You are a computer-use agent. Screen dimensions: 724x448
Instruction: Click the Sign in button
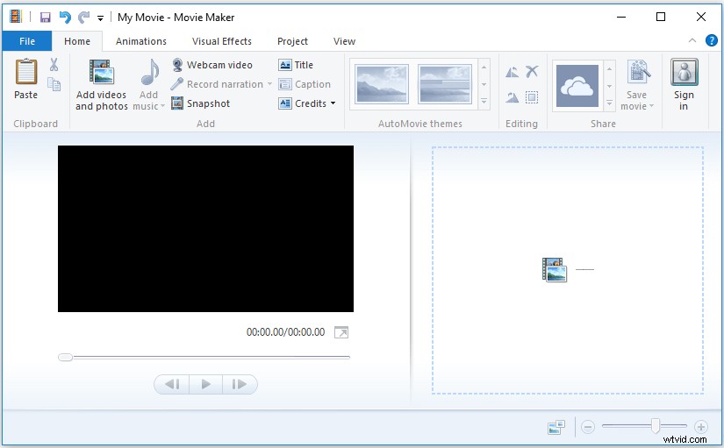tap(684, 85)
